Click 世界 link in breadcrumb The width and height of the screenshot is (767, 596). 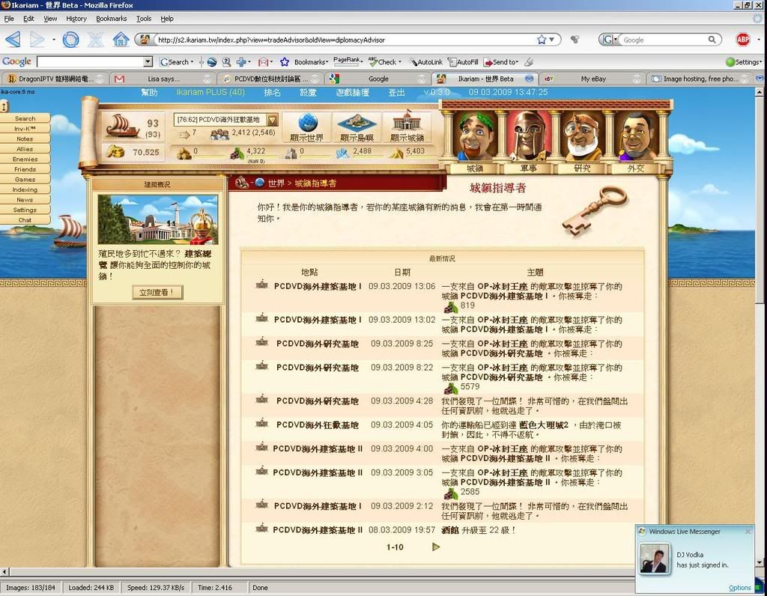coord(276,183)
